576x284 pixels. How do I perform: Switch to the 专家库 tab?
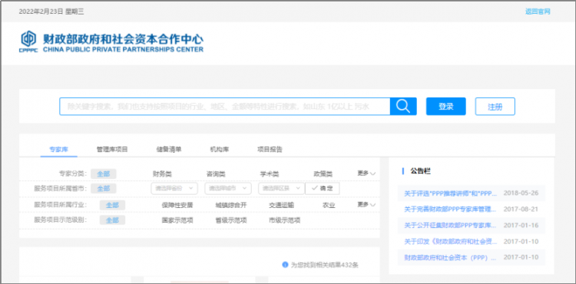point(59,150)
